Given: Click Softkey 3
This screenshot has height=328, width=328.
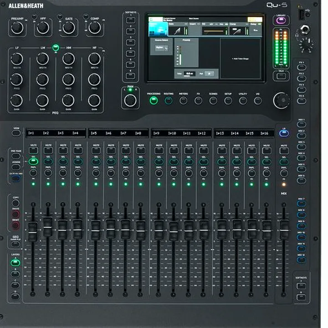Looking at the screenshot, I should coord(131,42).
